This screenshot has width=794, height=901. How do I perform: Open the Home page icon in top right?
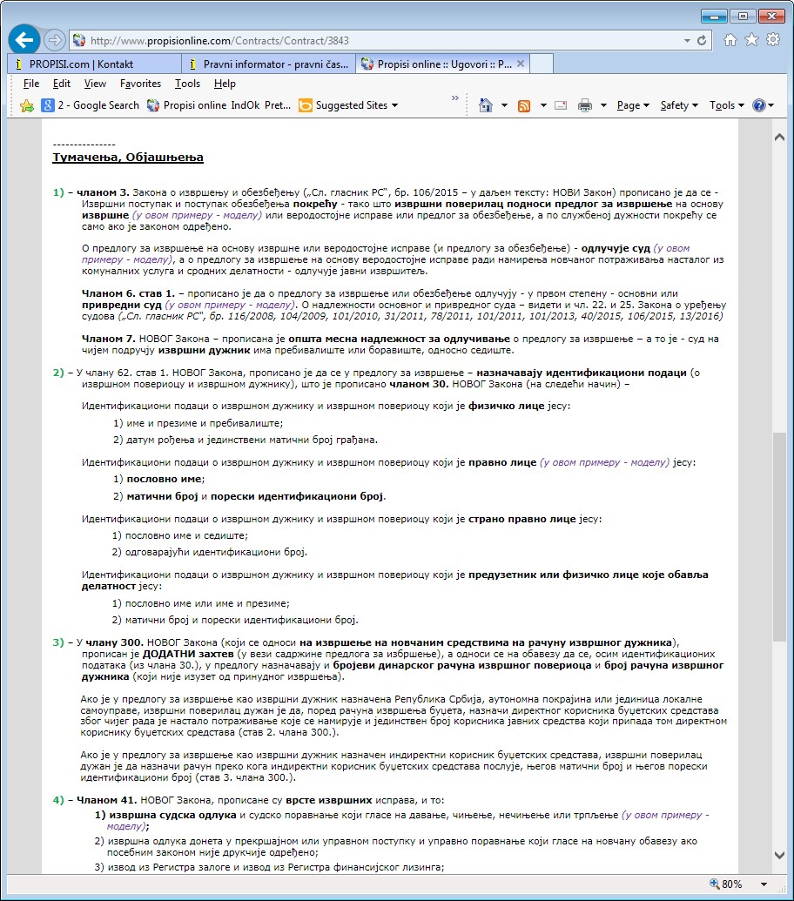[x=730, y=40]
